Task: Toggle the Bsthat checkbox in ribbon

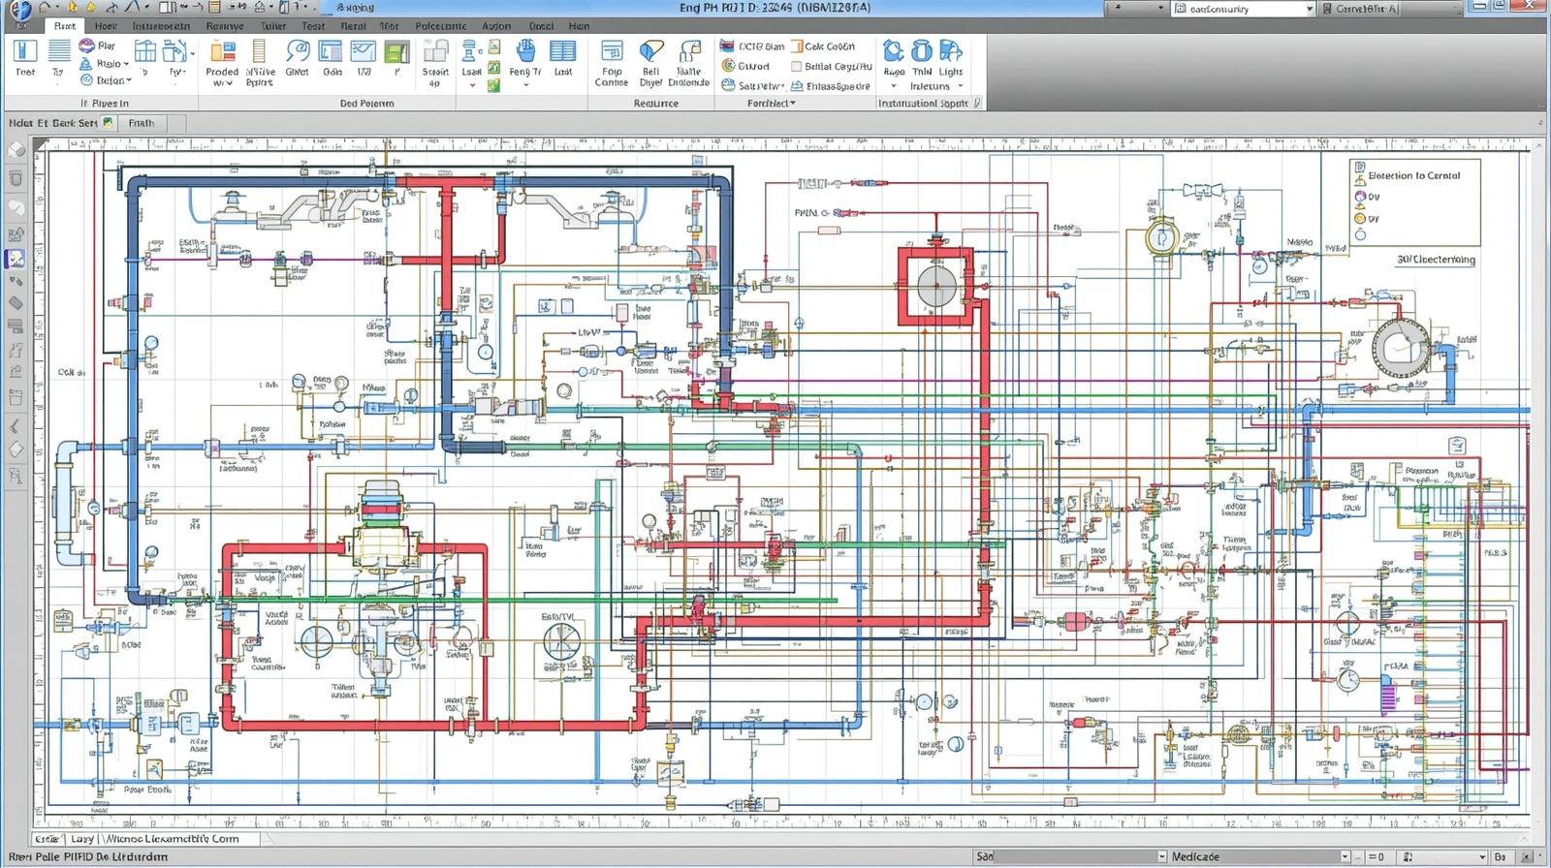Action: 797,67
